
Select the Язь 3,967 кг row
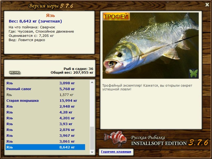coord(45,135)
